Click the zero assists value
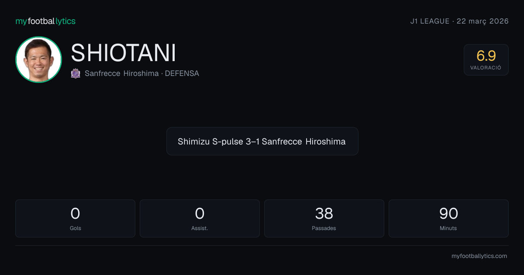This screenshot has width=524, height=275. (x=200, y=213)
